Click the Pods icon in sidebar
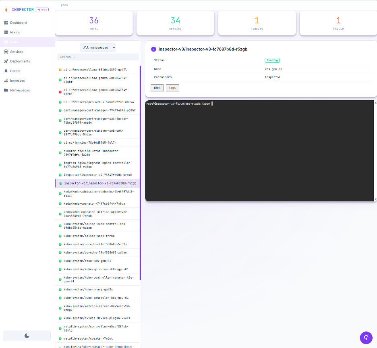Screen dimensions: 377x348 pos(6,42)
